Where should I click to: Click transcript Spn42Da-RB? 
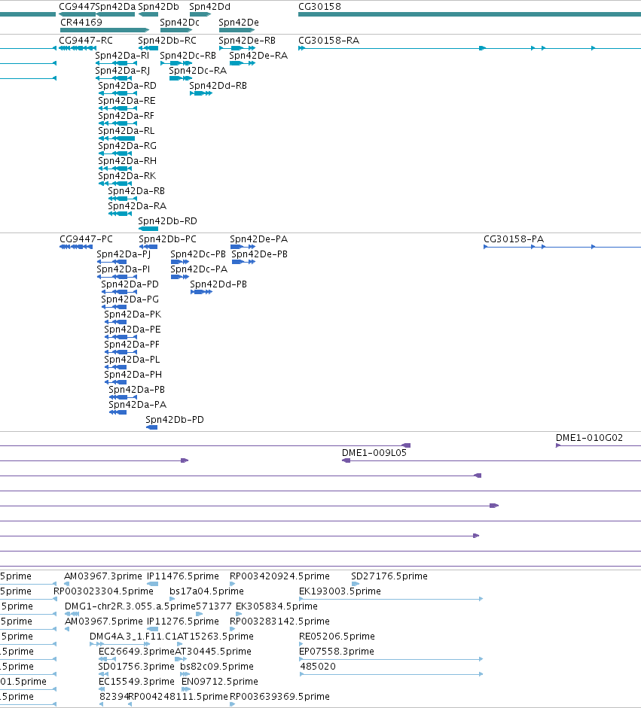[x=136, y=190]
